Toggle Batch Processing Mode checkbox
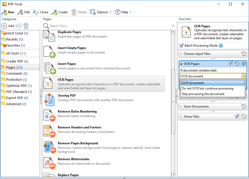This screenshot has height=179, width=249. [x=181, y=46]
